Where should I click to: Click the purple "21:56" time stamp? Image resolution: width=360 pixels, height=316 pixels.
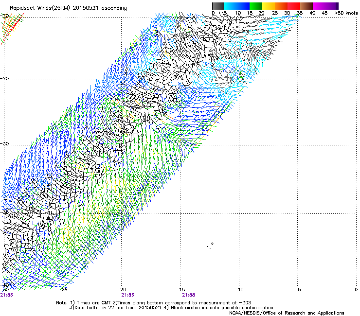coord(127,295)
